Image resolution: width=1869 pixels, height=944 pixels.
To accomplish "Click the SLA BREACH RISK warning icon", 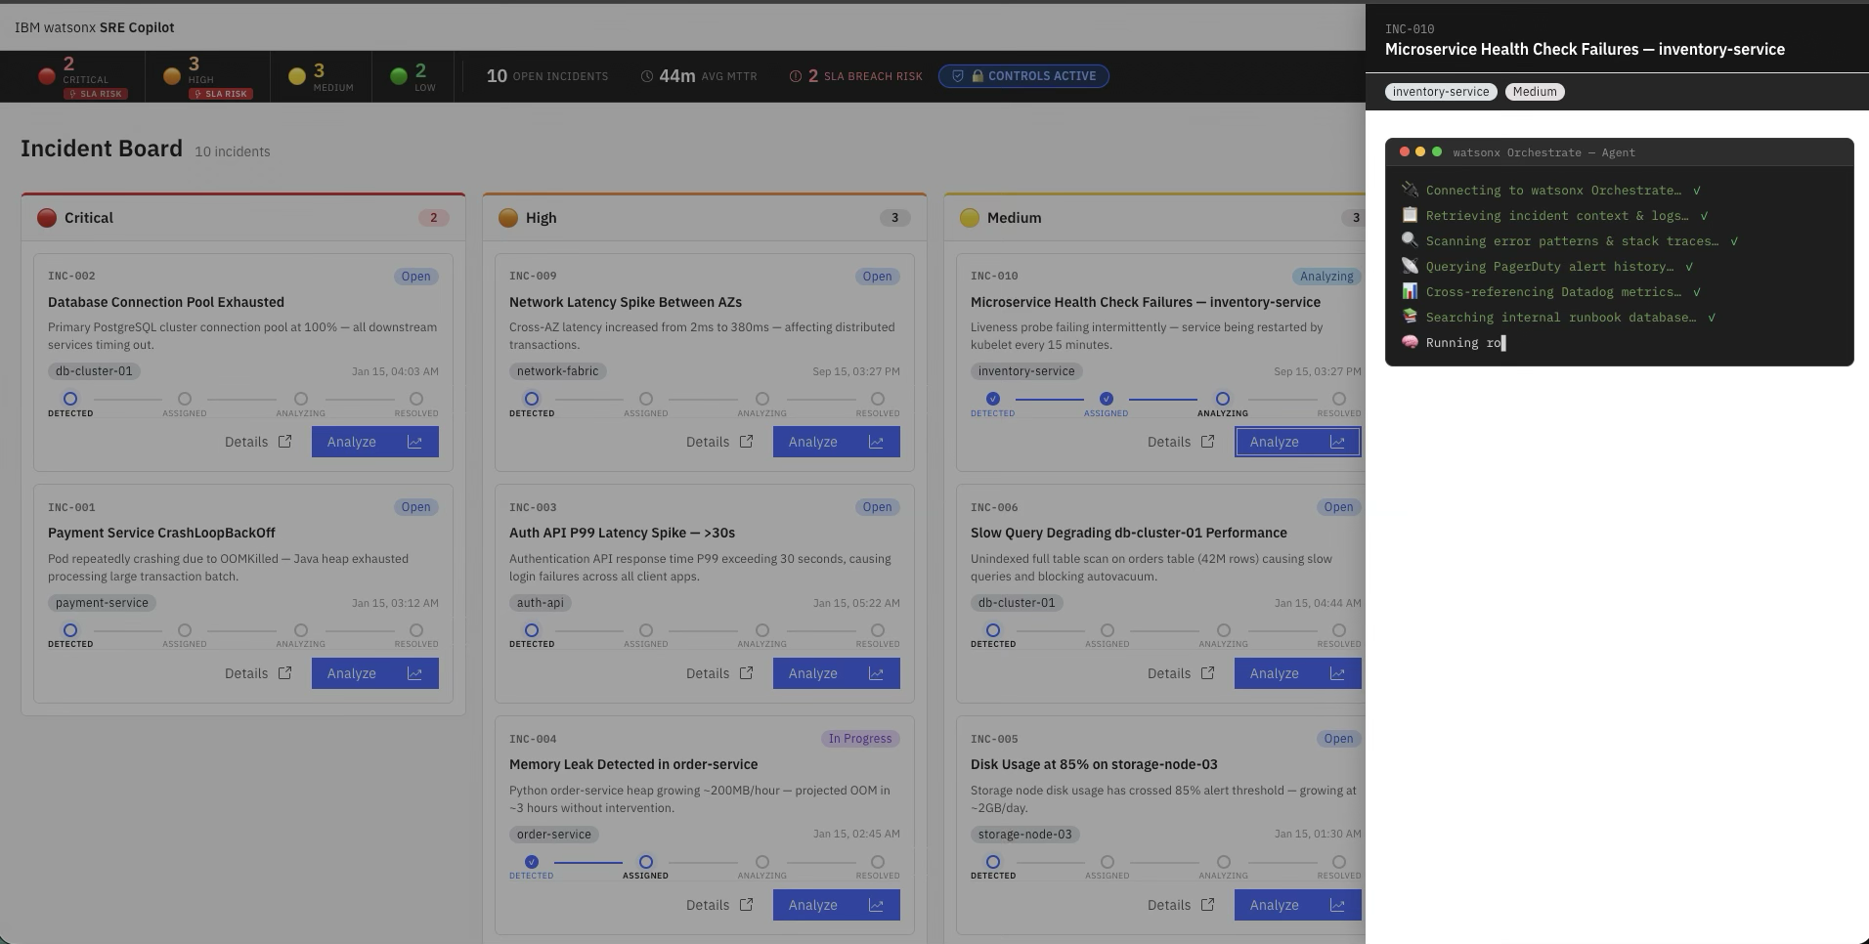I will pos(796,76).
